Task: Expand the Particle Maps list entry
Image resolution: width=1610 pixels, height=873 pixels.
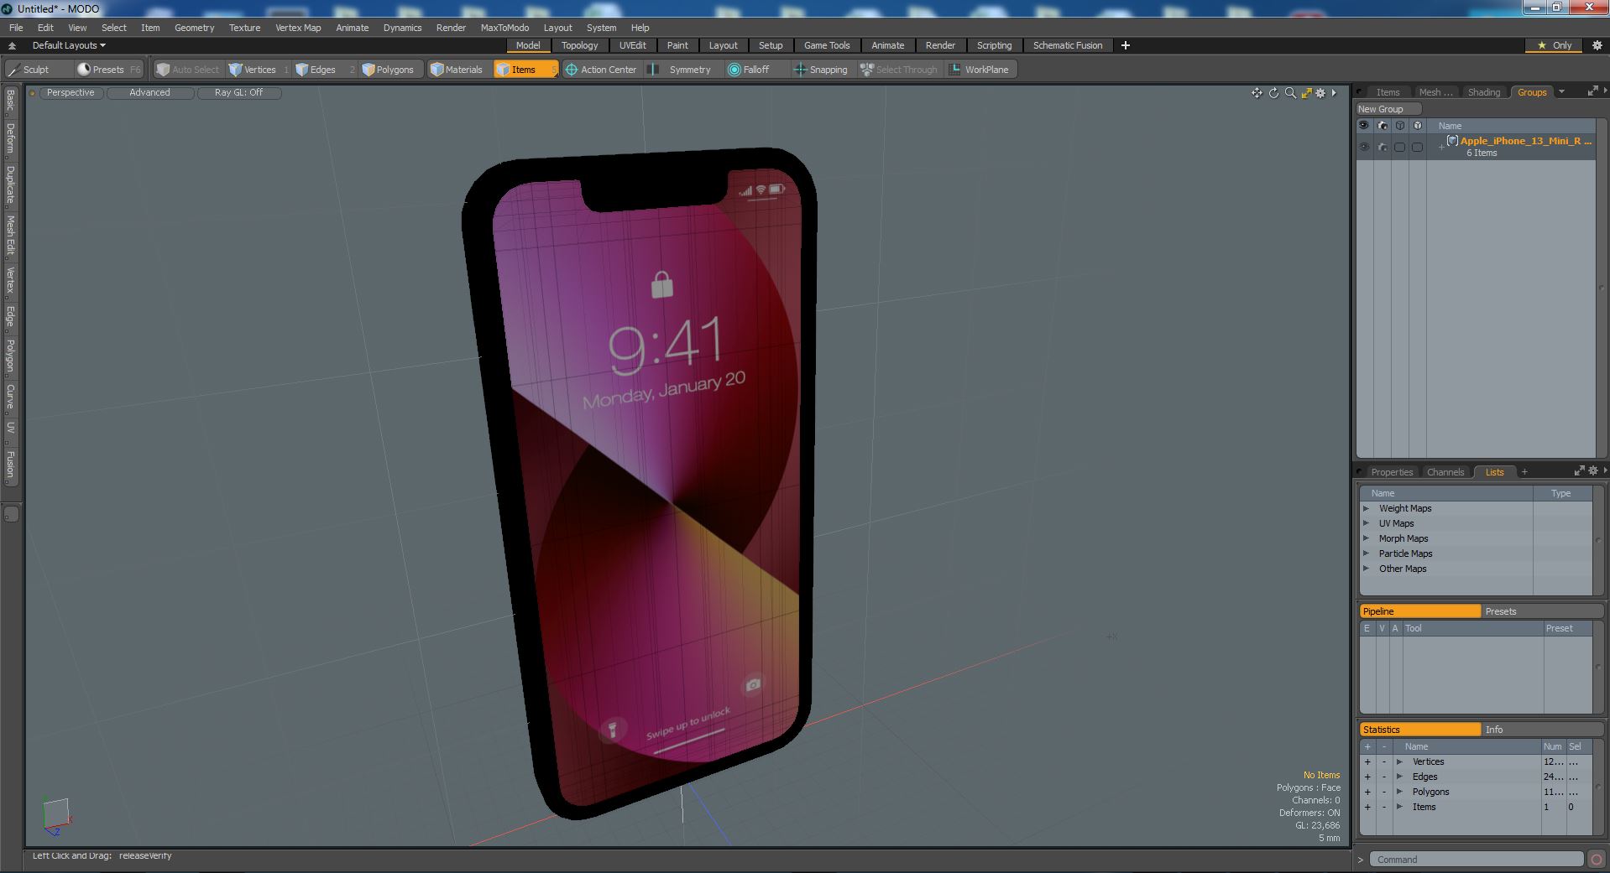Action: pyautogui.click(x=1366, y=553)
